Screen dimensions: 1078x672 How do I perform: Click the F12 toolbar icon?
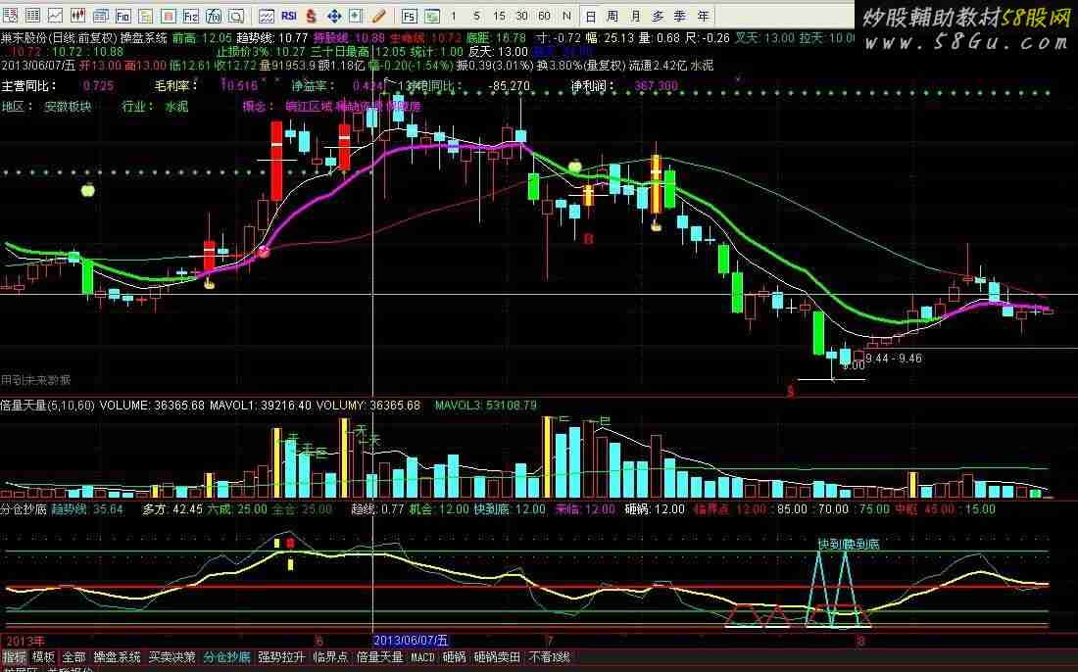[191, 15]
